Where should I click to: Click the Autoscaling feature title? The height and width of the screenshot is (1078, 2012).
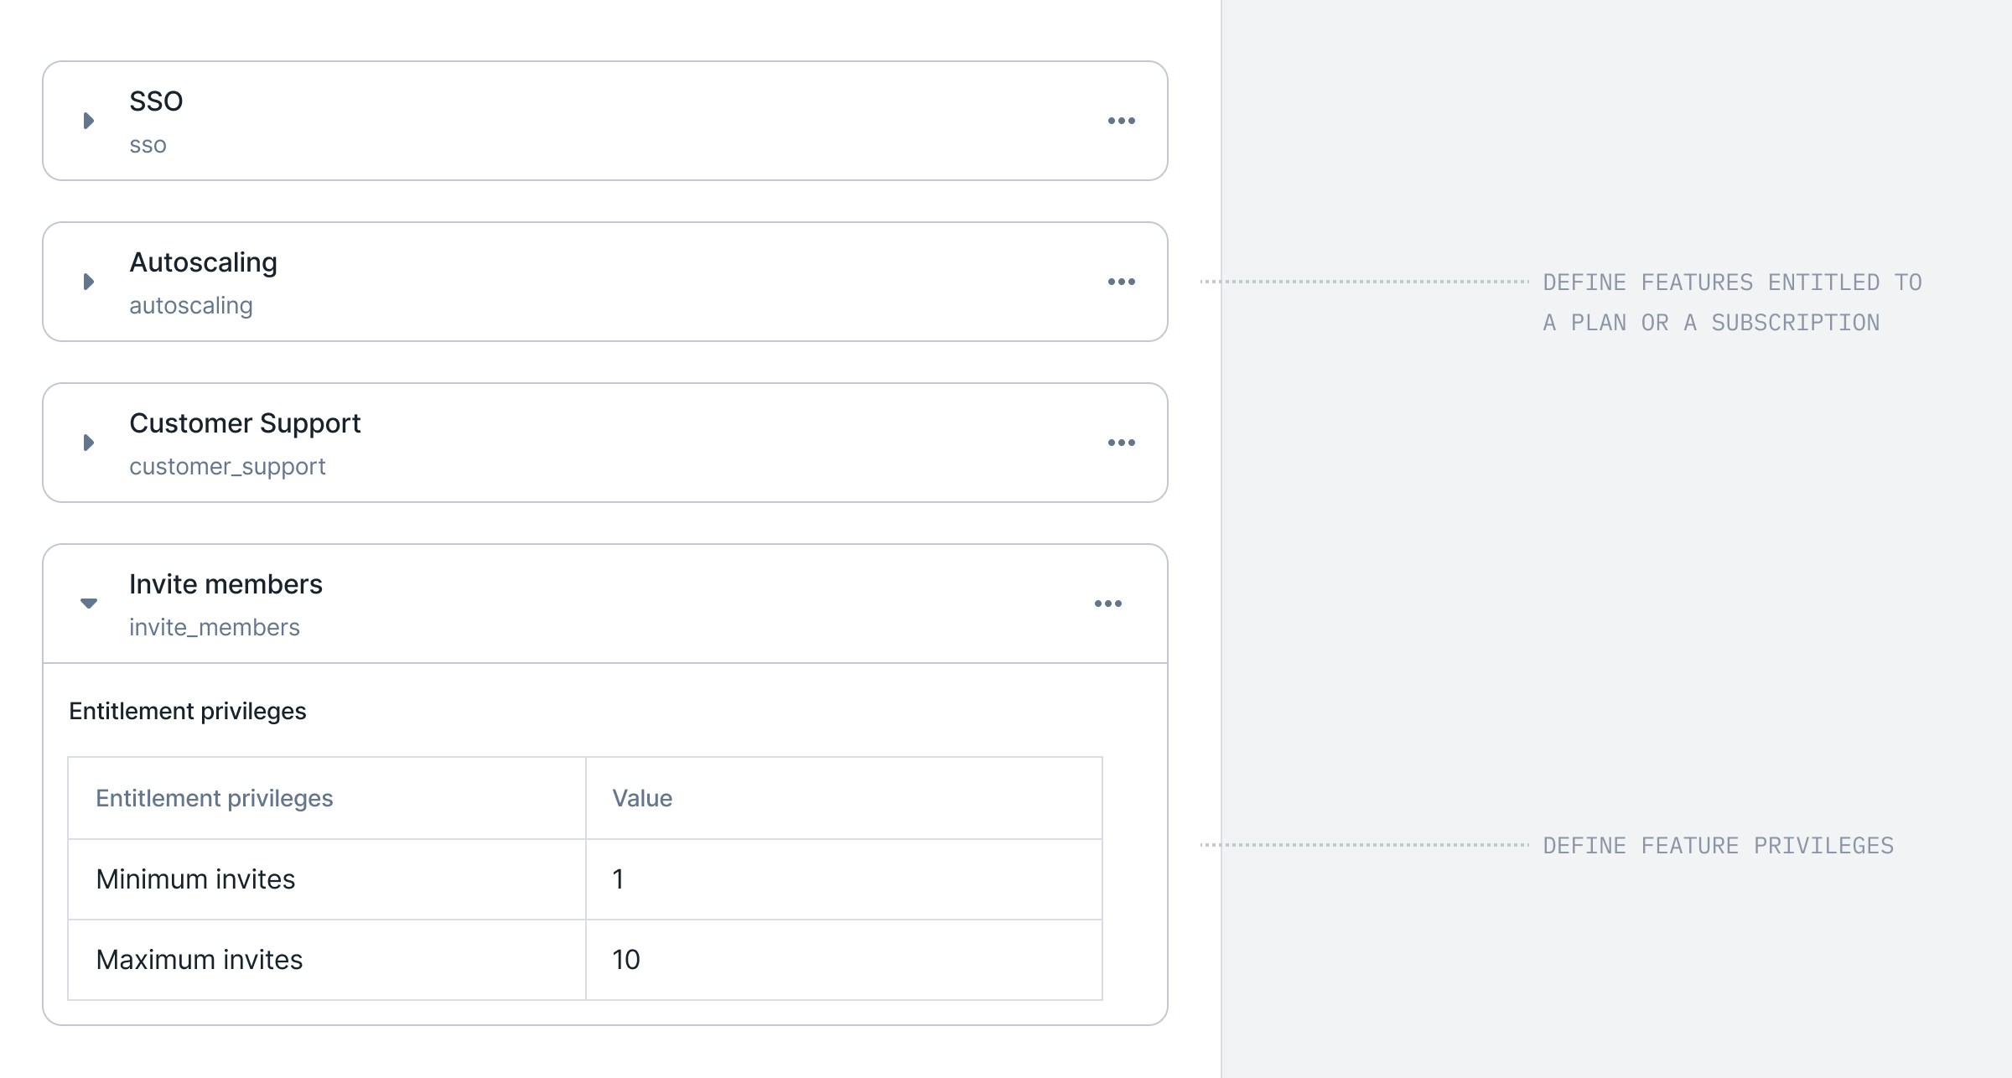(203, 262)
